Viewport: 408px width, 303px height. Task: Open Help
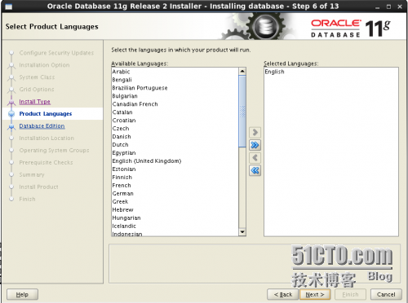(x=22, y=295)
